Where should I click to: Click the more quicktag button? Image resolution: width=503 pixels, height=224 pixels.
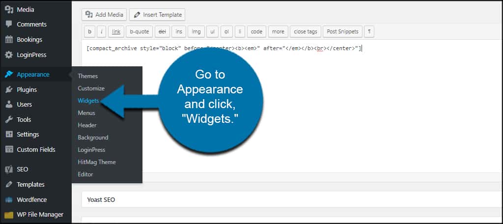(278, 31)
